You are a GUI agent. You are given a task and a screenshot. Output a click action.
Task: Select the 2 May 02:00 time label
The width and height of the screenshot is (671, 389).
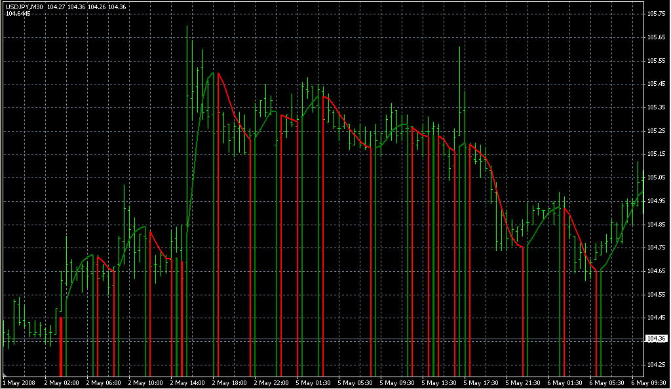point(62,382)
